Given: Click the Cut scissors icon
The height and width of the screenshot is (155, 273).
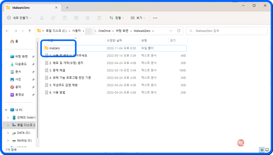Looking at the screenshot, I should coord(42,18).
